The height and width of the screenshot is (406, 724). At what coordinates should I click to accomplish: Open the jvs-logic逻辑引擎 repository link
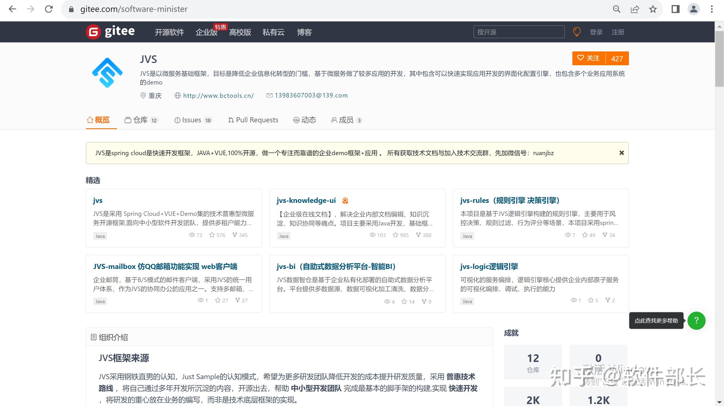(x=489, y=266)
